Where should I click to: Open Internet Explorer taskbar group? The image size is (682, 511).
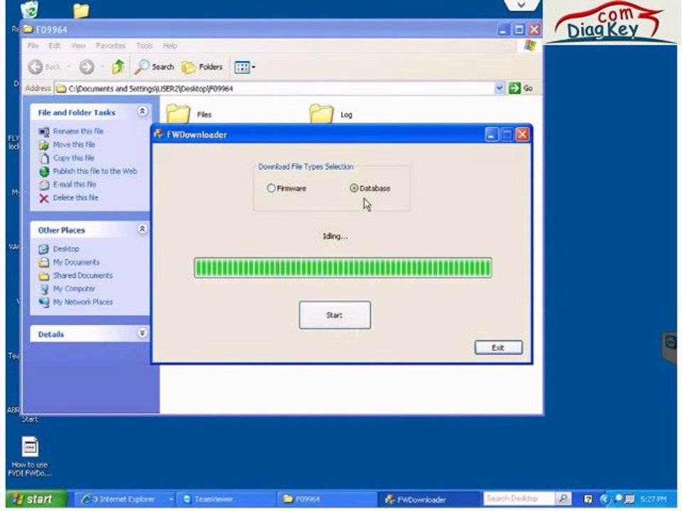coord(126,499)
